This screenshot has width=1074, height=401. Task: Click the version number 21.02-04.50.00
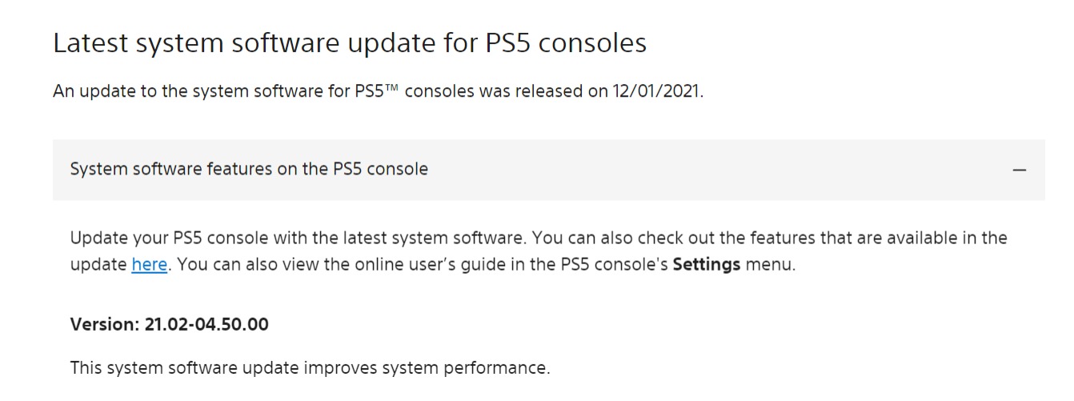[206, 324]
